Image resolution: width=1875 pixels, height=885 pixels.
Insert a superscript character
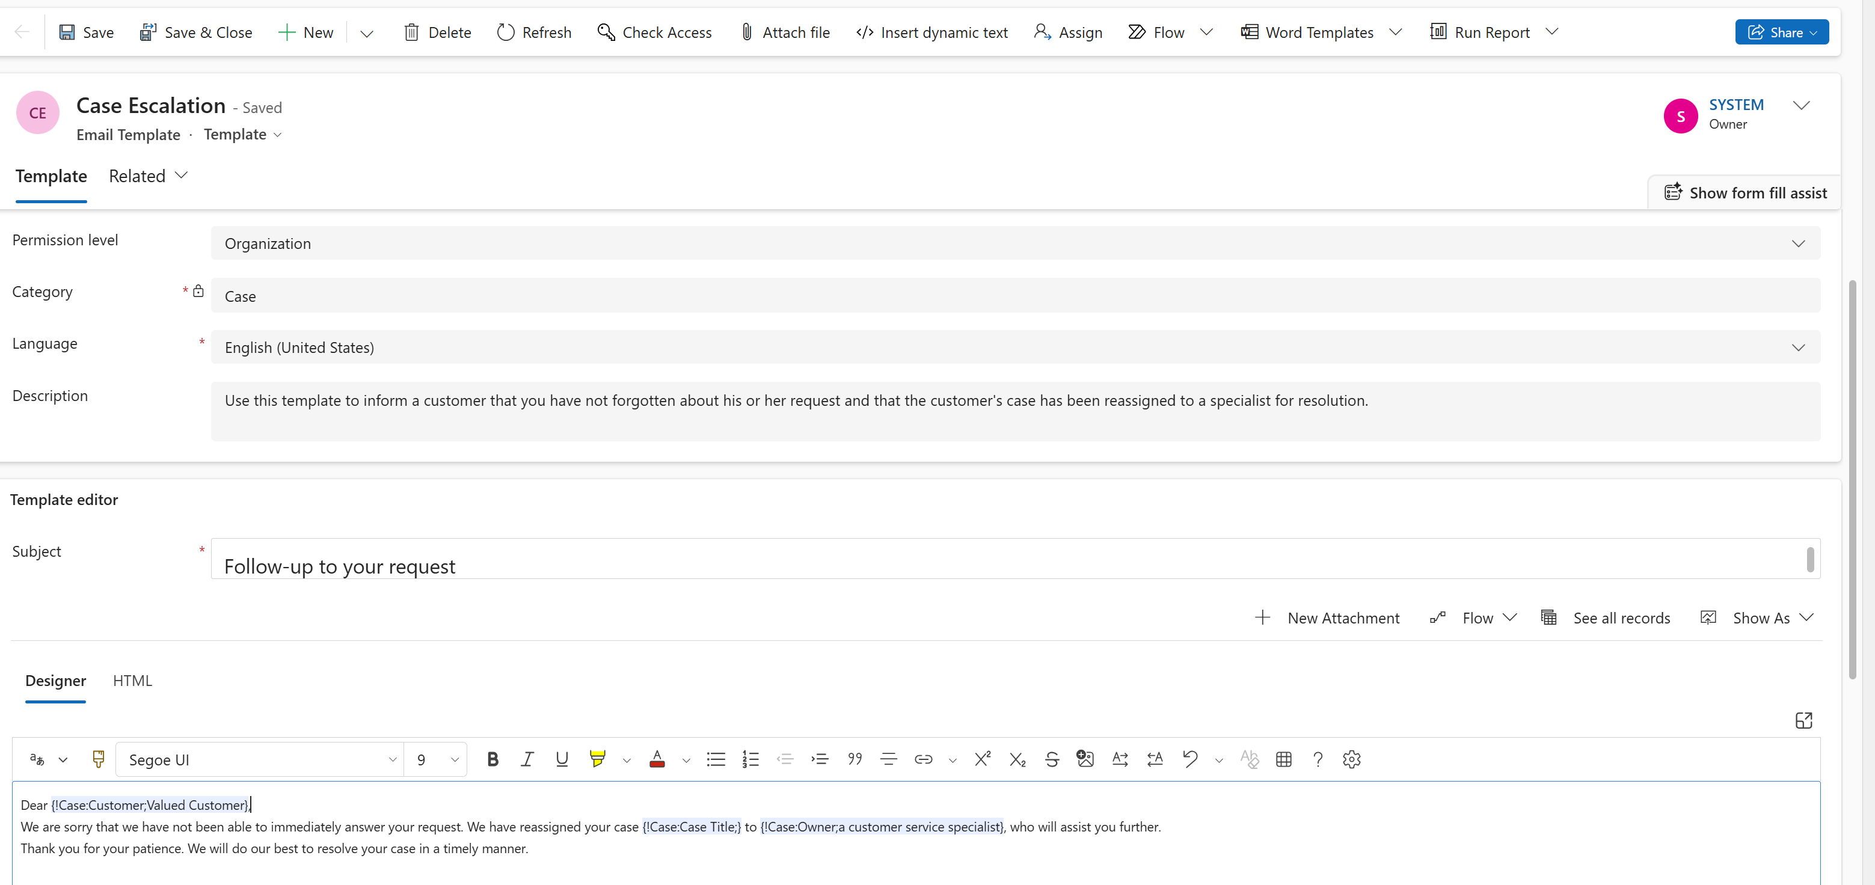tap(983, 759)
